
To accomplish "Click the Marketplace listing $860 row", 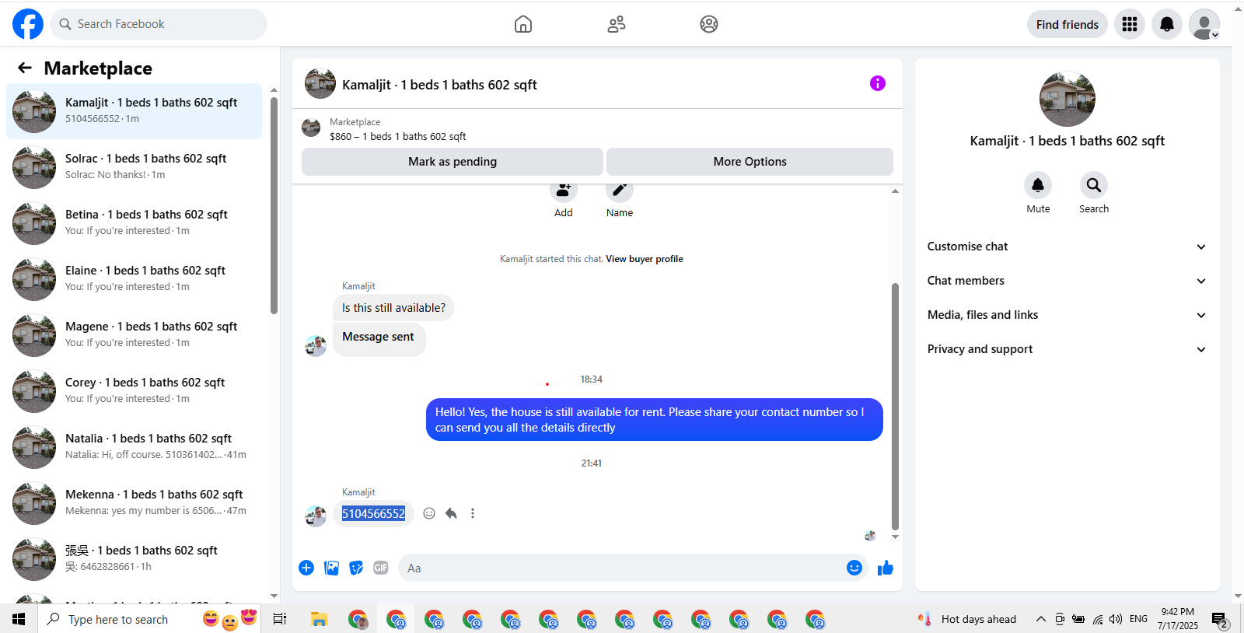I will pos(597,129).
